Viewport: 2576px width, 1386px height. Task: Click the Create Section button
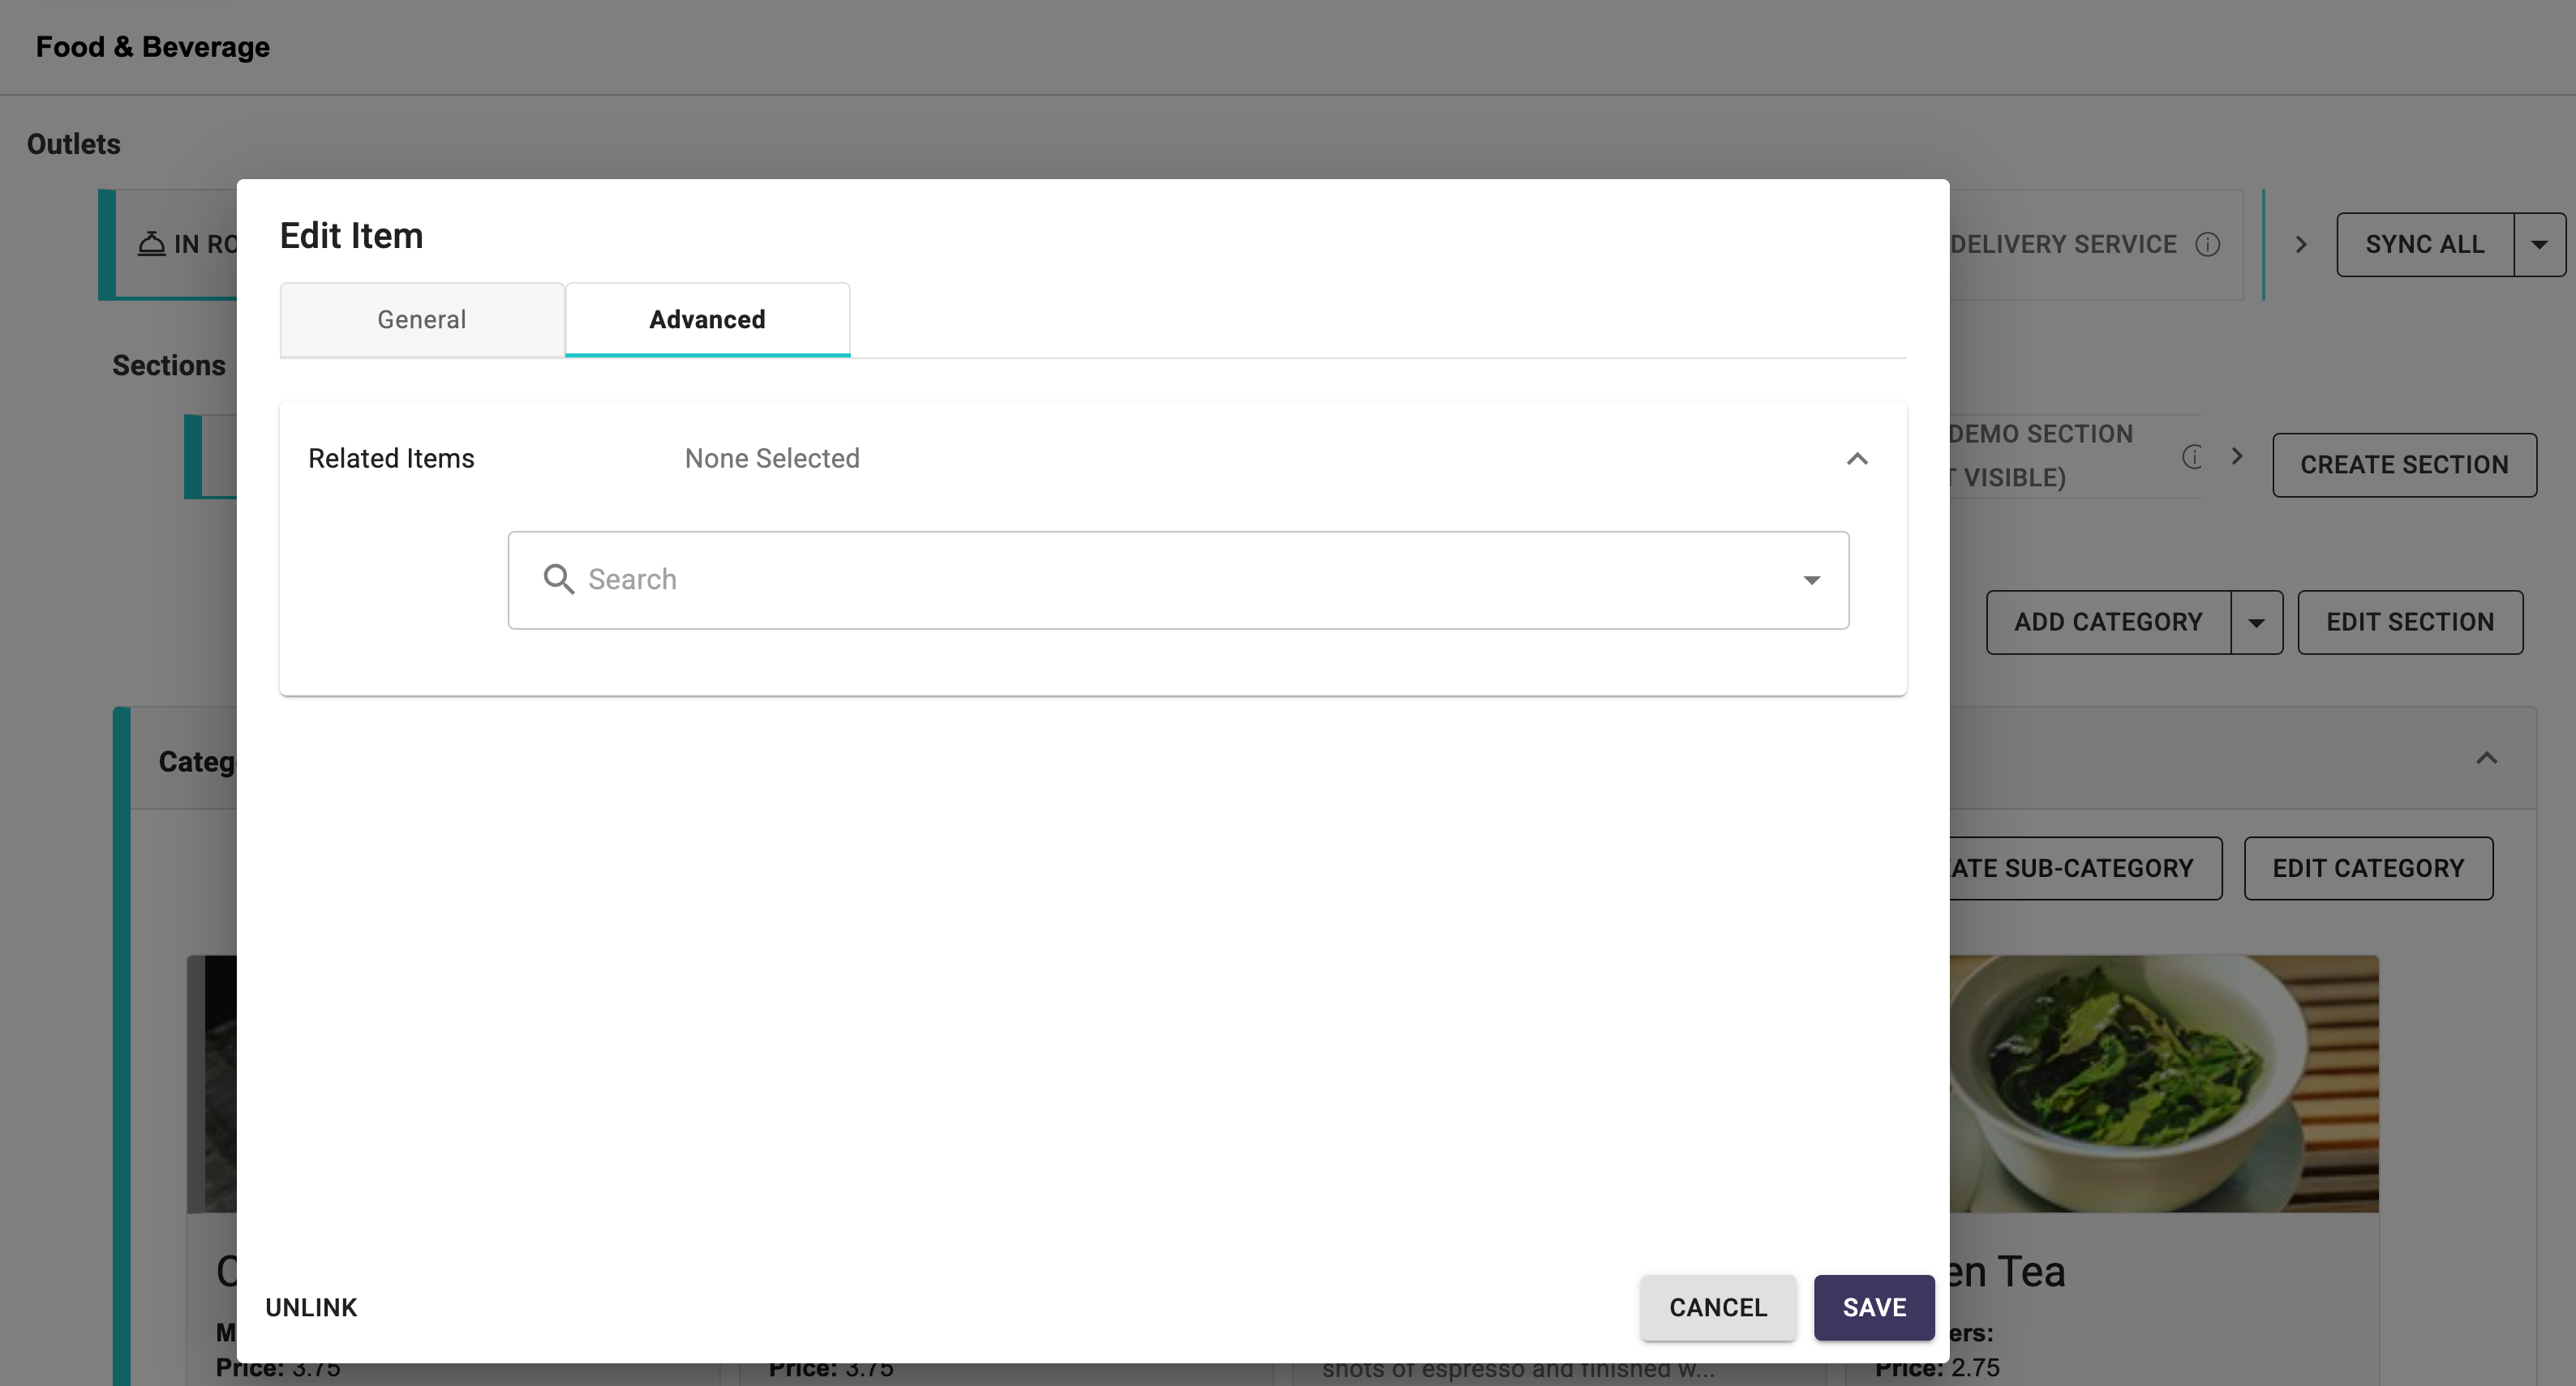(x=2403, y=464)
